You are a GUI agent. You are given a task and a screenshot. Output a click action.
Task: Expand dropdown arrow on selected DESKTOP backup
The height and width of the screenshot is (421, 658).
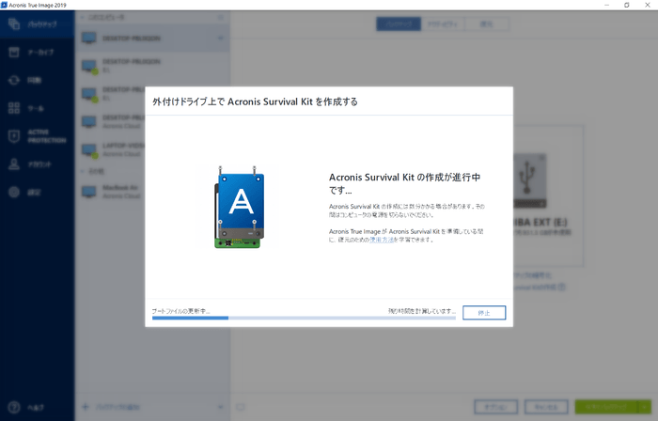[x=221, y=39]
